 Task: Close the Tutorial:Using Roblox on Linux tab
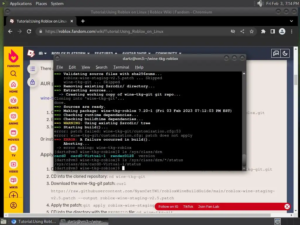click(x=72, y=21)
